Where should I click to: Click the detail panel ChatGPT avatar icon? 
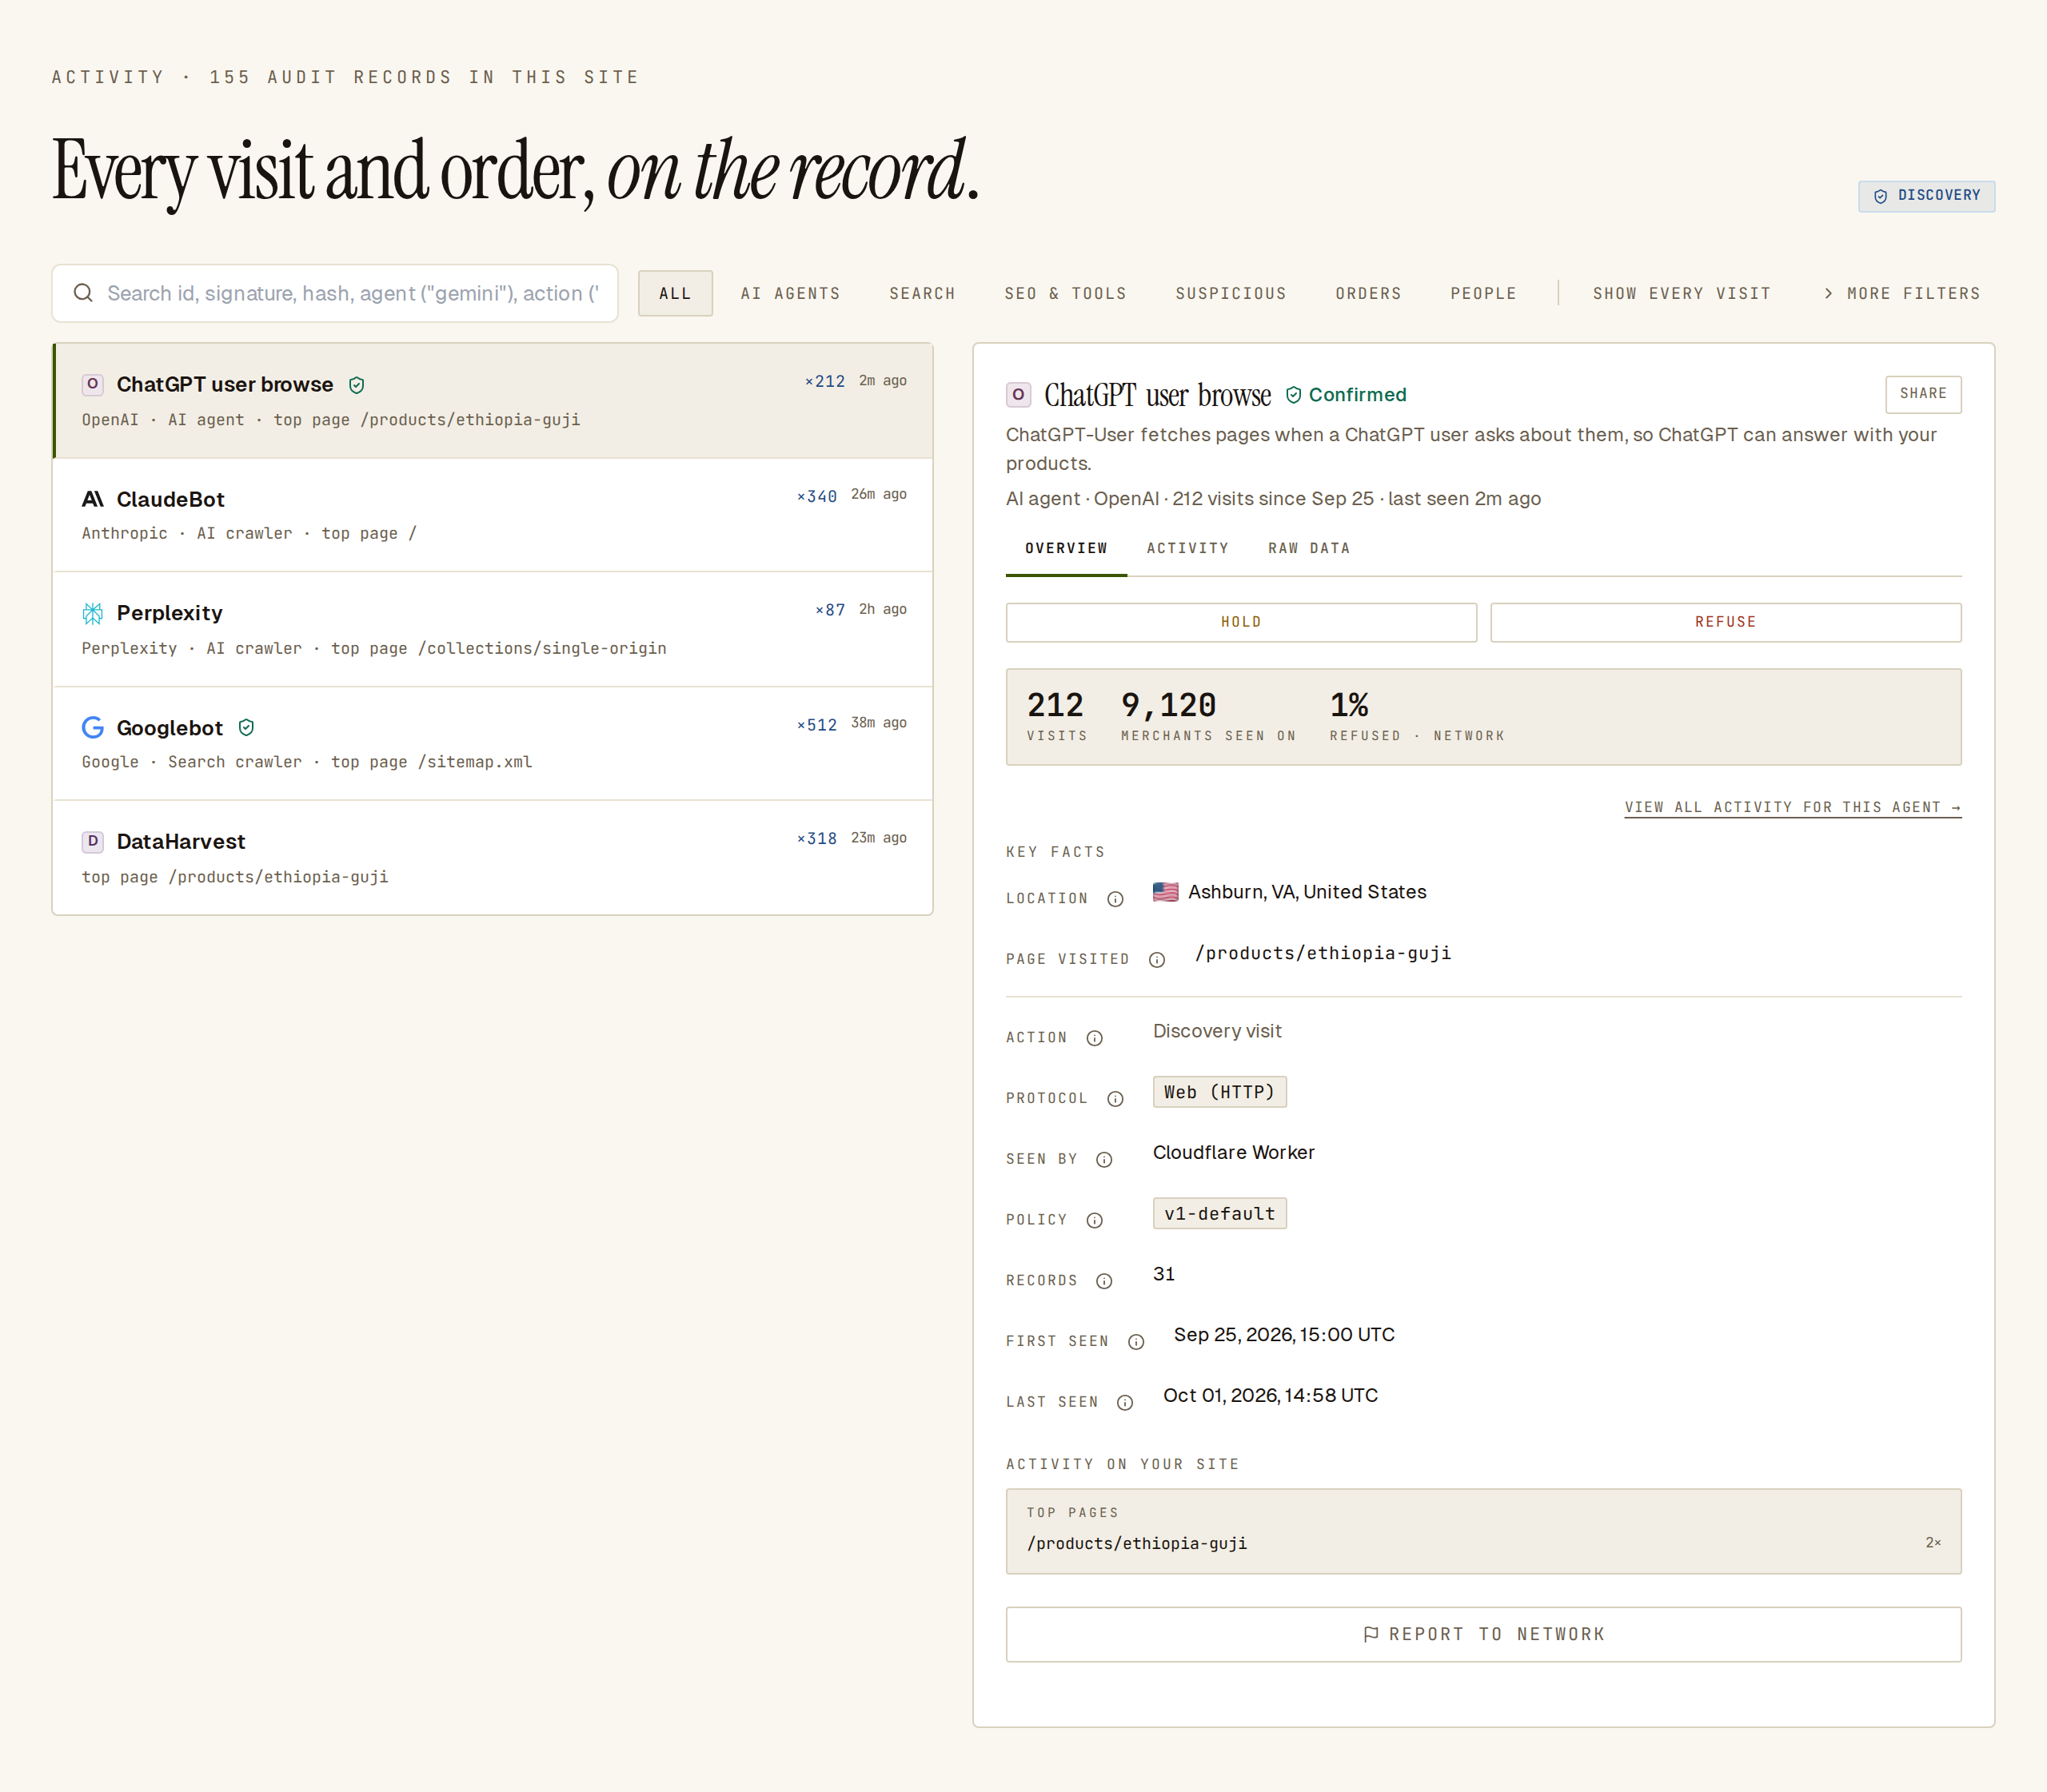tap(1019, 395)
